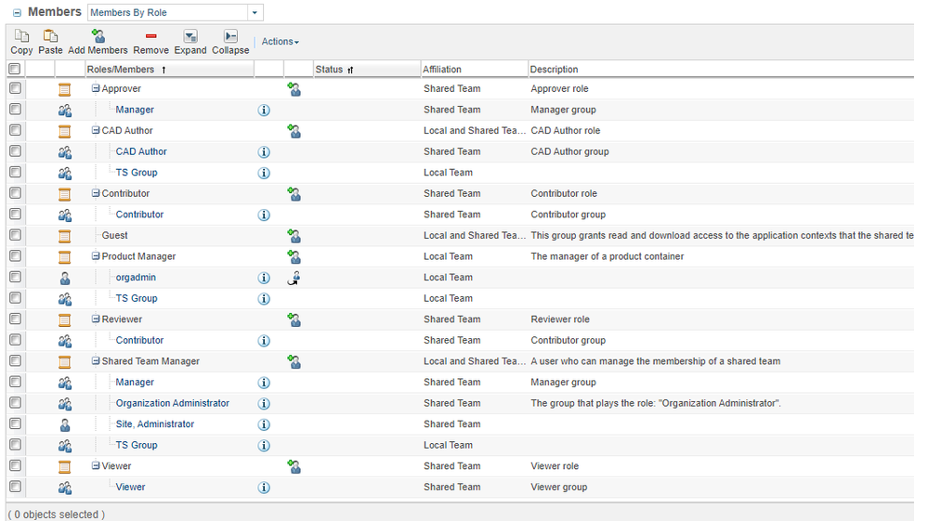Open info icon for orgadmin member
Screen dimensions: 928x521
pos(264,278)
